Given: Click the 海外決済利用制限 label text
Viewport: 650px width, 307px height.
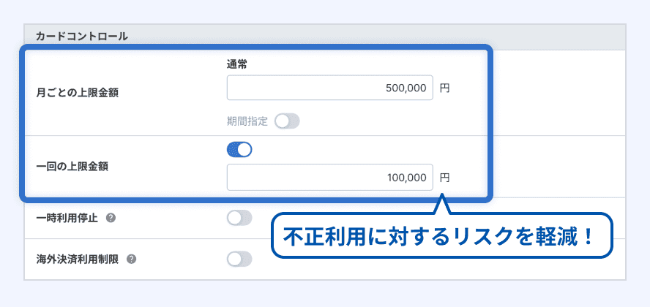Looking at the screenshot, I should [x=77, y=259].
